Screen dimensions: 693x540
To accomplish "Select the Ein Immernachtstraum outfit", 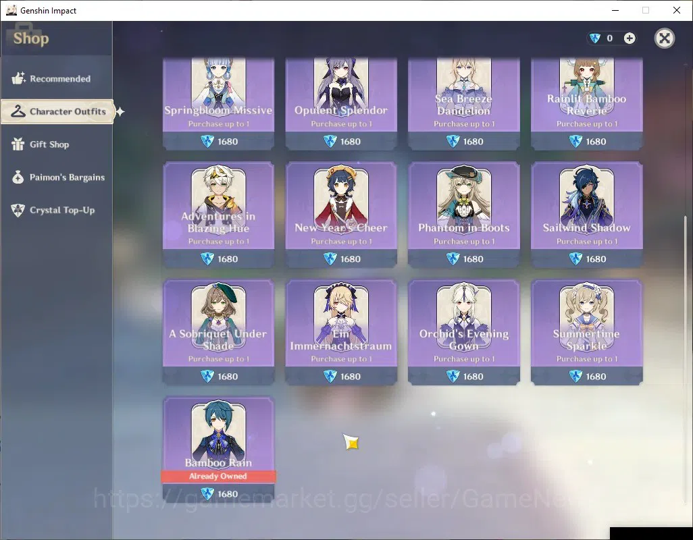I will [x=341, y=332].
